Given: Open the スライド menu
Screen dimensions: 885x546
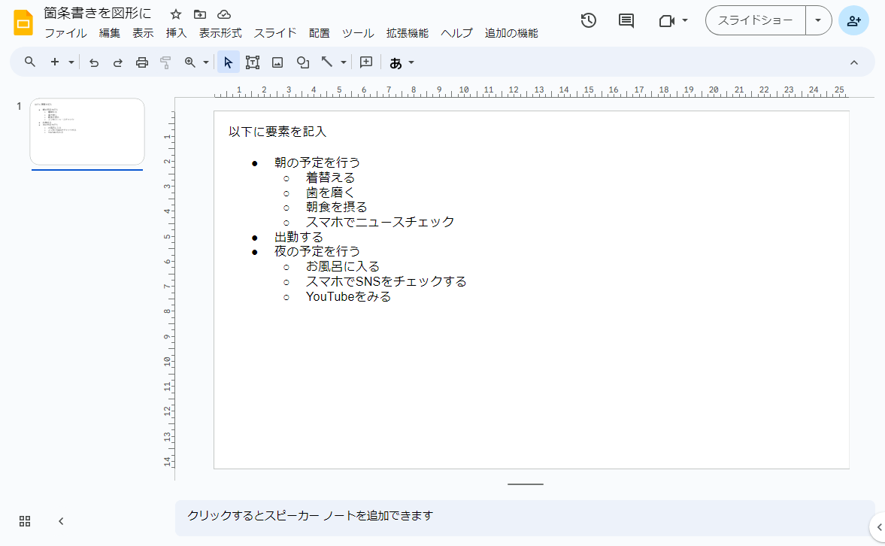Looking at the screenshot, I should click(275, 33).
